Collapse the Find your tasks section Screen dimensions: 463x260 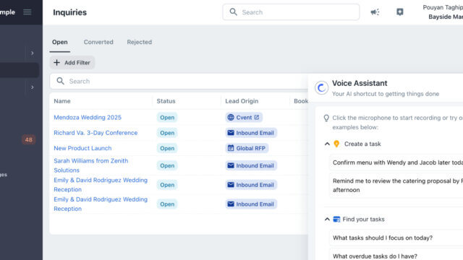[327, 220]
